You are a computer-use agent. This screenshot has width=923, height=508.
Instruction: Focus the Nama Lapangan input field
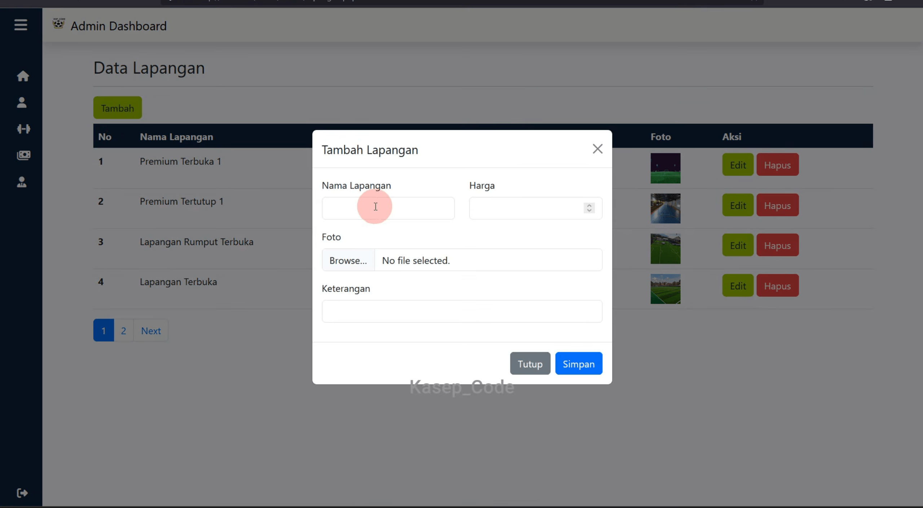(x=388, y=208)
